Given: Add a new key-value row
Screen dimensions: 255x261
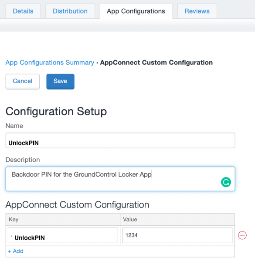Looking at the screenshot, I should pyautogui.click(x=16, y=251).
